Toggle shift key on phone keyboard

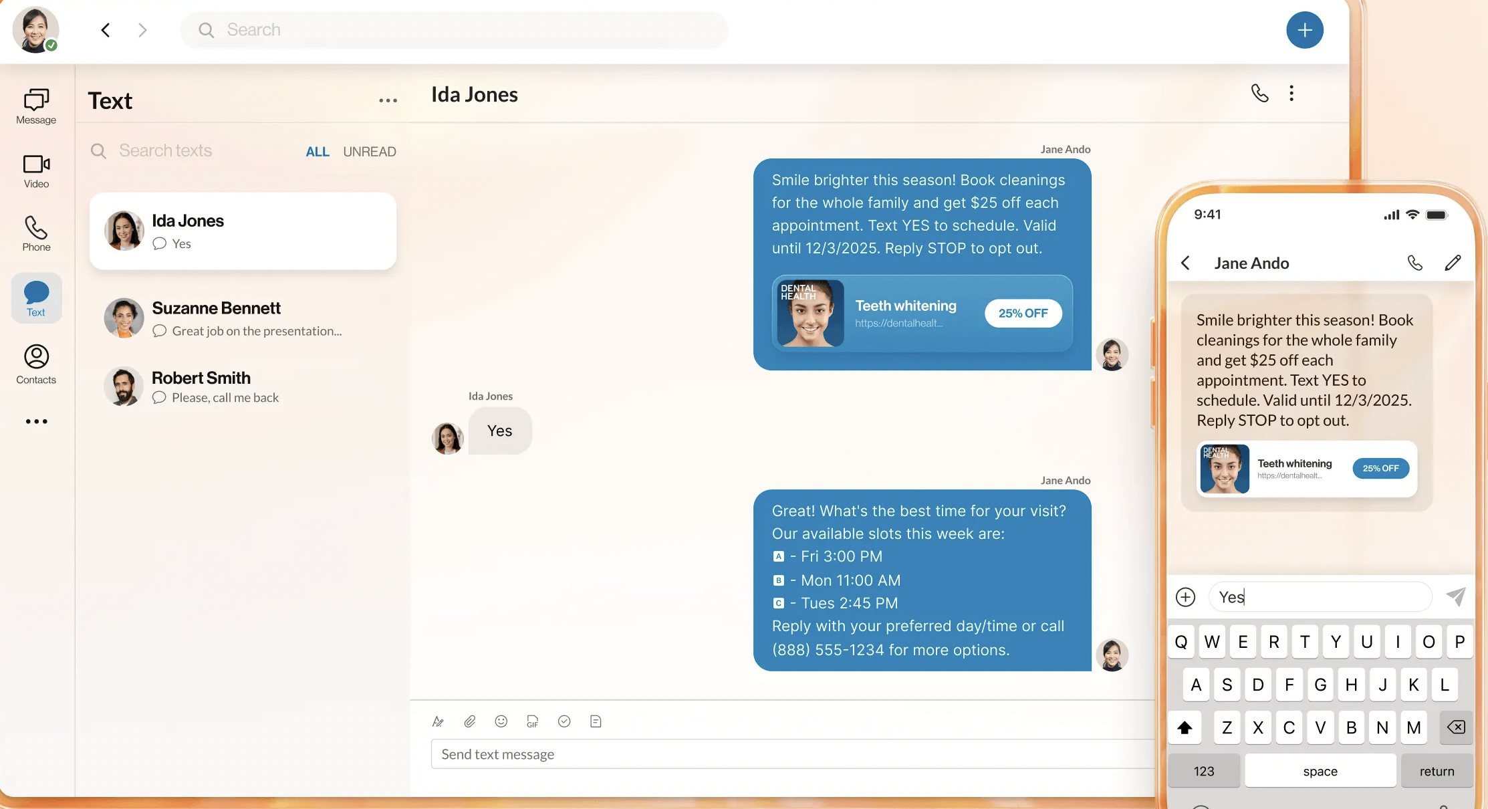[x=1185, y=727]
